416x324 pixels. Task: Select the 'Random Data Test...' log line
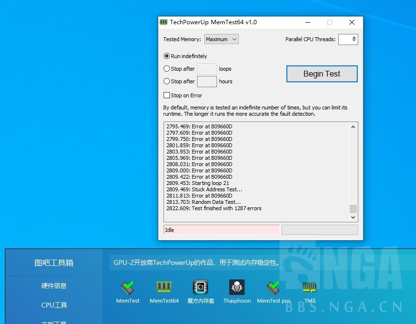pos(203,202)
